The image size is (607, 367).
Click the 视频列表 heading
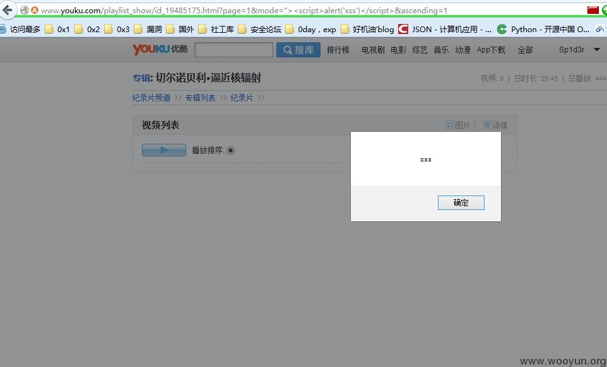[160, 125]
